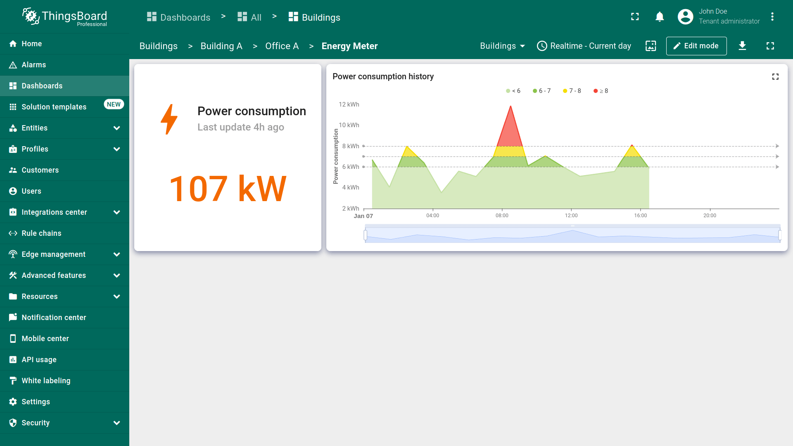The image size is (793, 446).
Task: Toggle the '≥ 8' legend series
Action: [x=601, y=91]
